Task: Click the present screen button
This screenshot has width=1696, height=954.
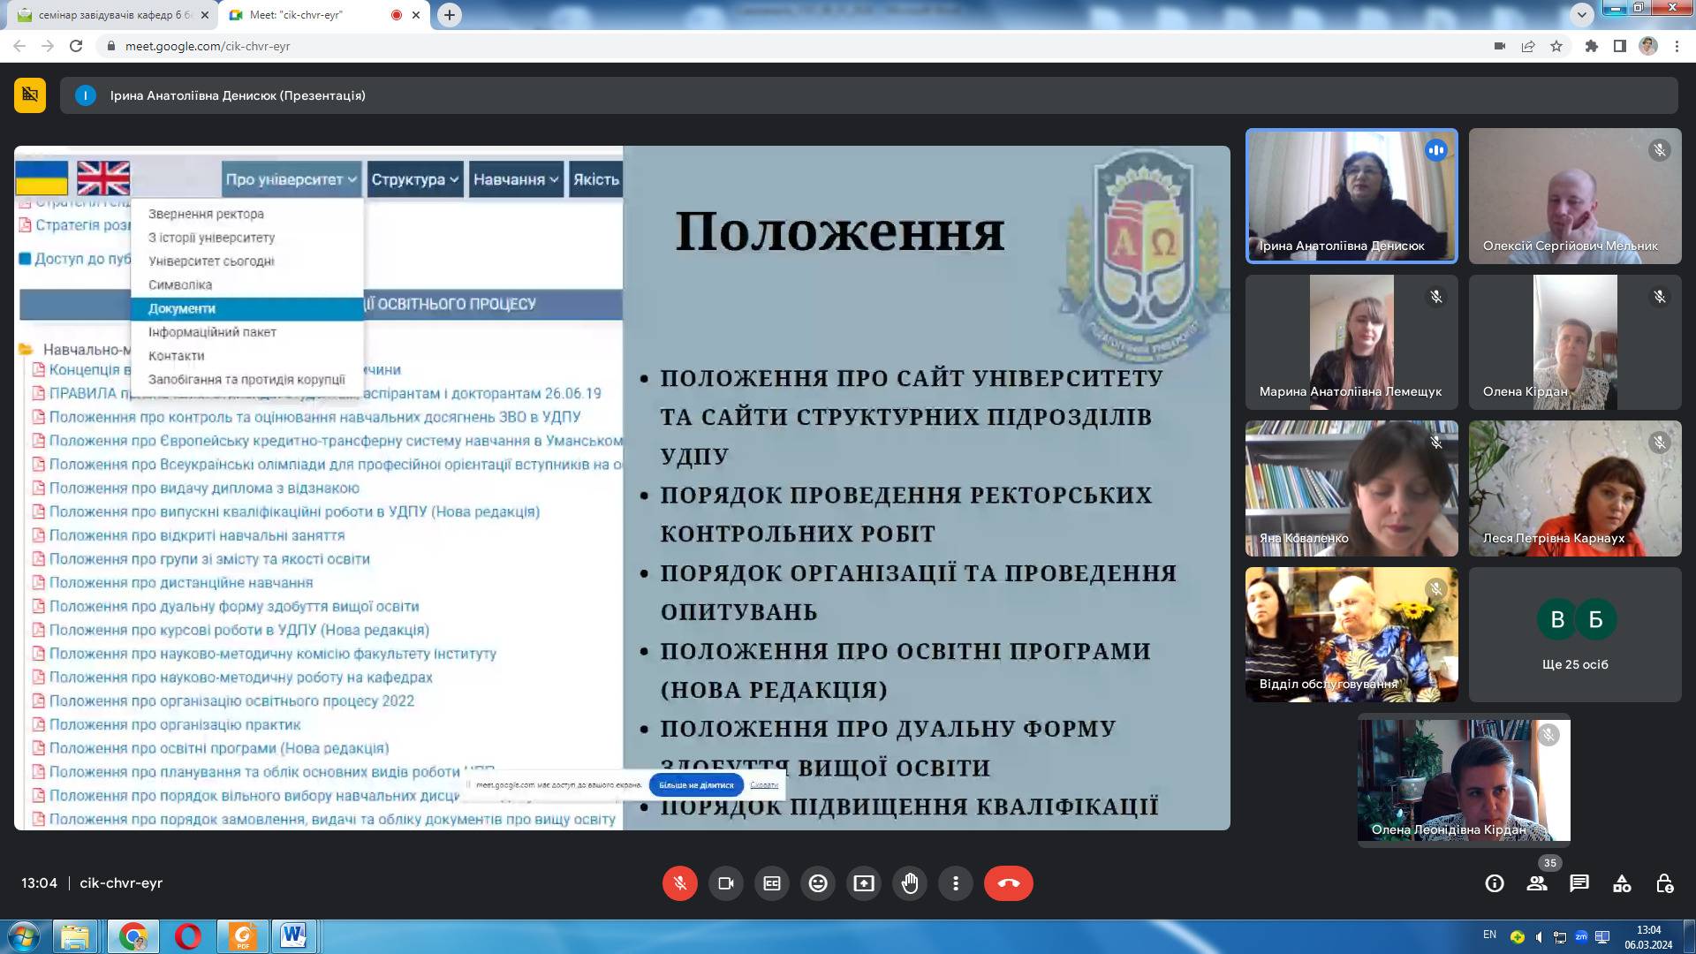Action: pyautogui.click(x=864, y=883)
